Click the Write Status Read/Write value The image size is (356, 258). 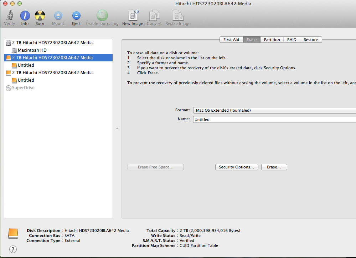[190, 236]
